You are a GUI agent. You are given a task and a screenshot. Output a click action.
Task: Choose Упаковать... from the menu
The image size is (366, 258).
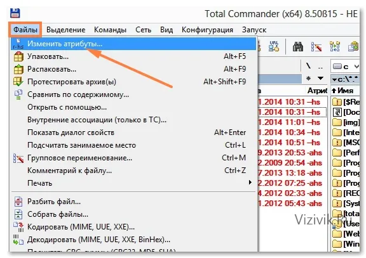[133, 56]
